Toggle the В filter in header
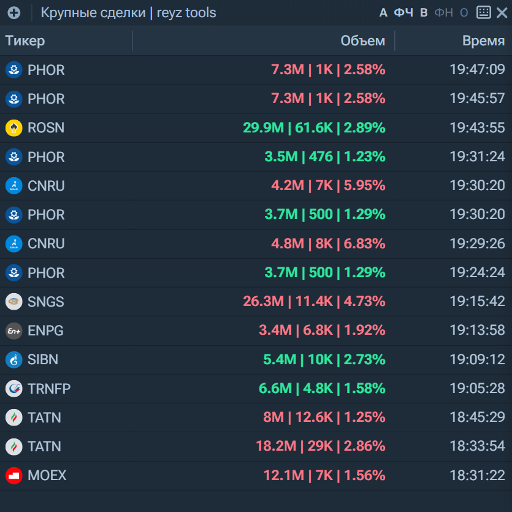 (x=424, y=13)
